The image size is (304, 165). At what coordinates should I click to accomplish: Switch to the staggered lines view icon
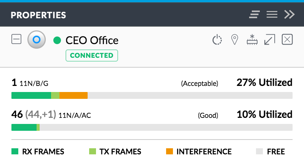coord(254,14)
